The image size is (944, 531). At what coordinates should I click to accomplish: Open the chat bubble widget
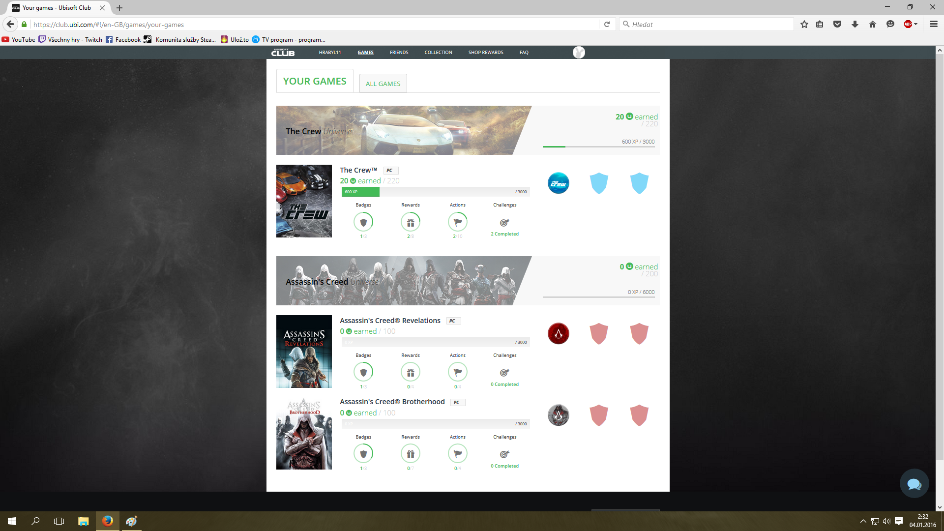(x=914, y=484)
